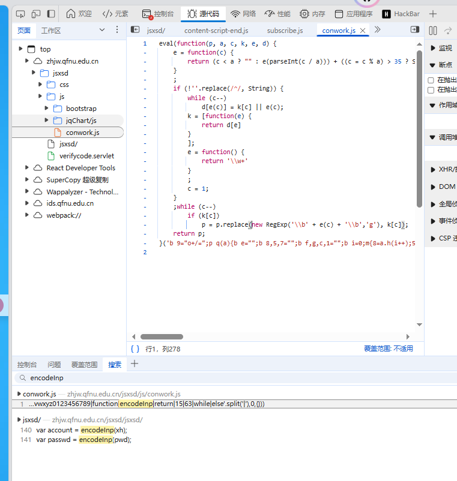
Task: Click the inspect element picker icon
Action: click(x=20, y=14)
